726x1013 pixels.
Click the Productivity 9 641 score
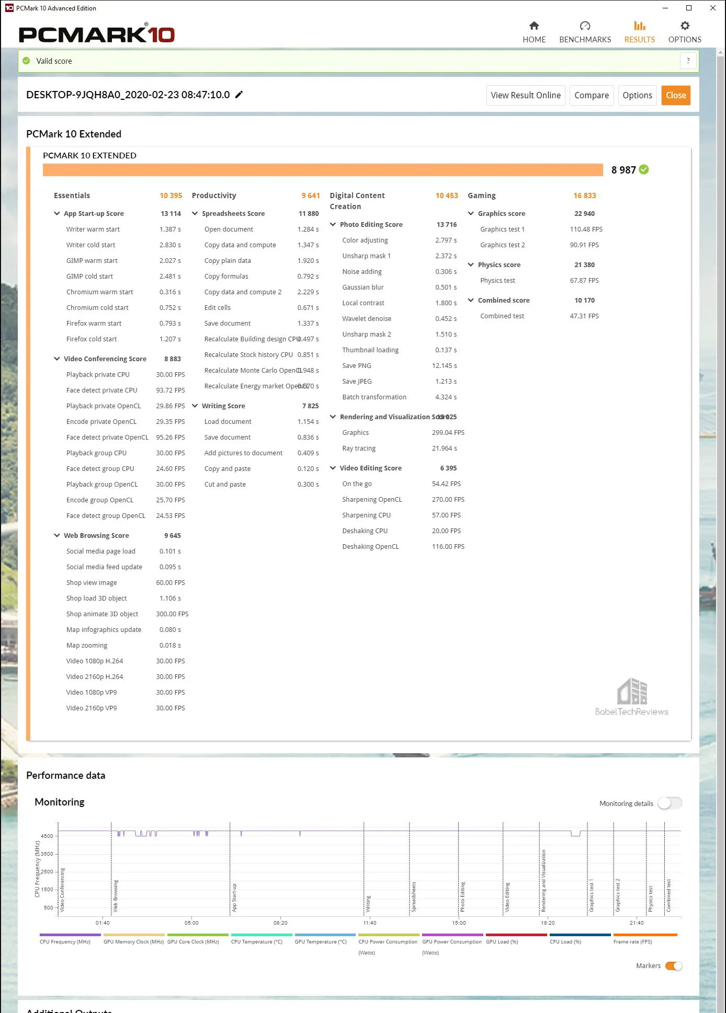point(311,195)
